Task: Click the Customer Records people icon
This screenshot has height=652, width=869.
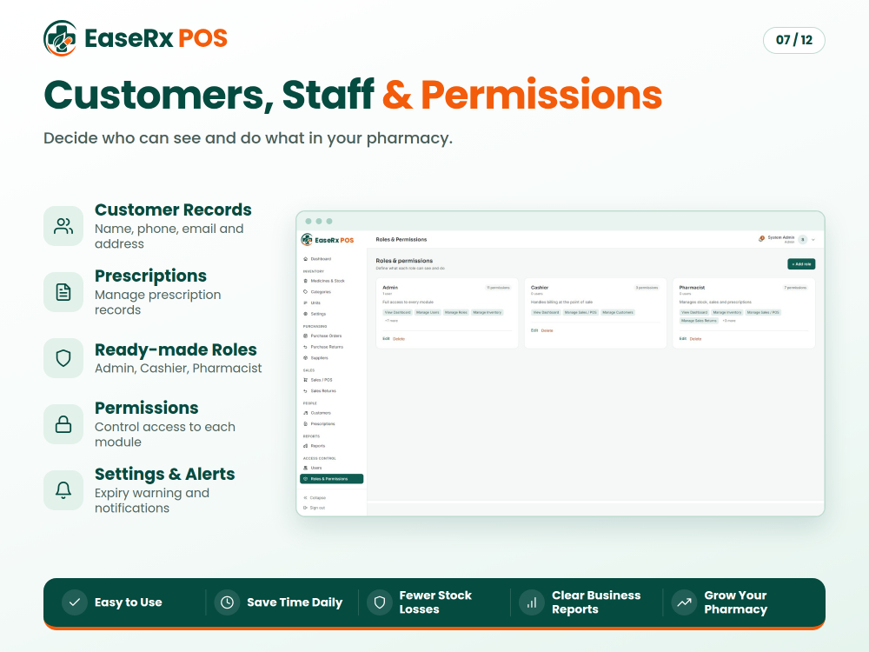Action: (x=63, y=226)
